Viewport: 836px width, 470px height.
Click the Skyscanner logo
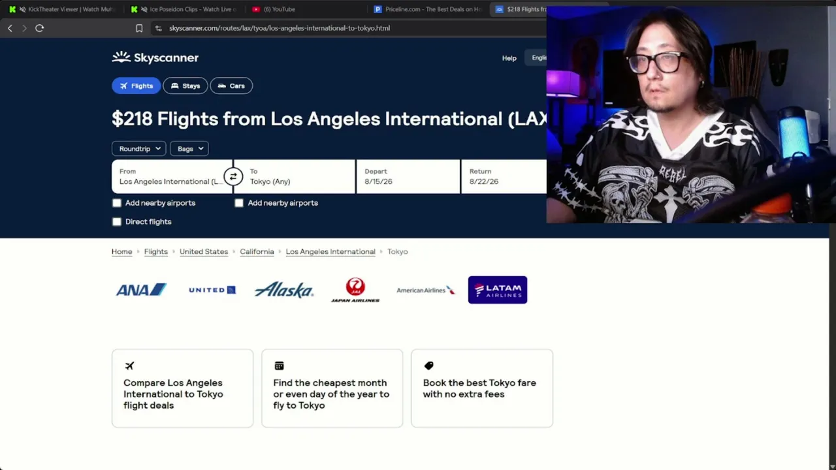155,57
